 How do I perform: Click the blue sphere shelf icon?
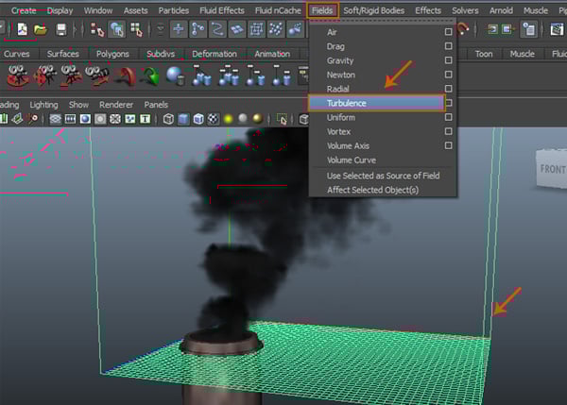coord(175,75)
